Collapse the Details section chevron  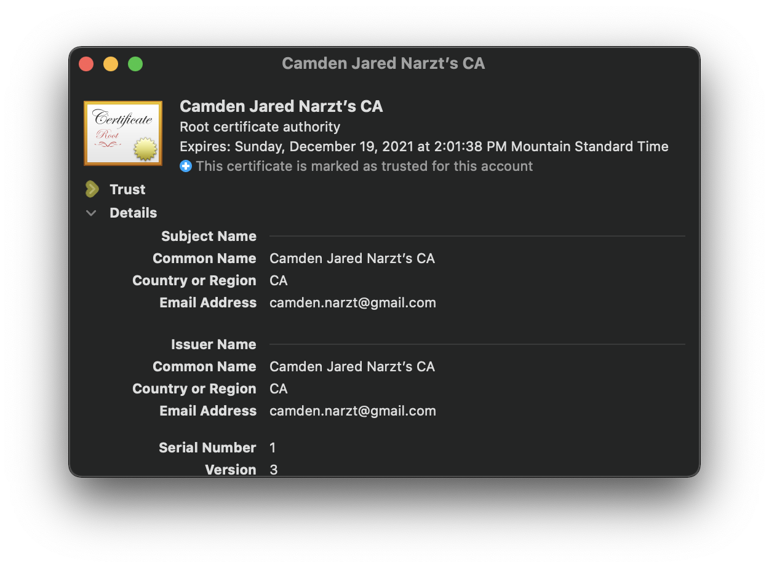(x=92, y=213)
